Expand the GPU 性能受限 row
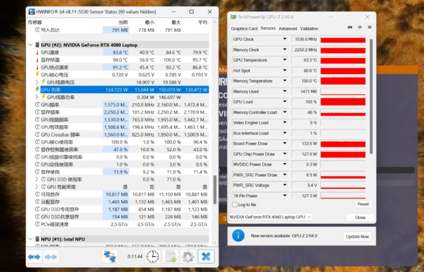The height and width of the screenshot is (272, 424). (37, 187)
